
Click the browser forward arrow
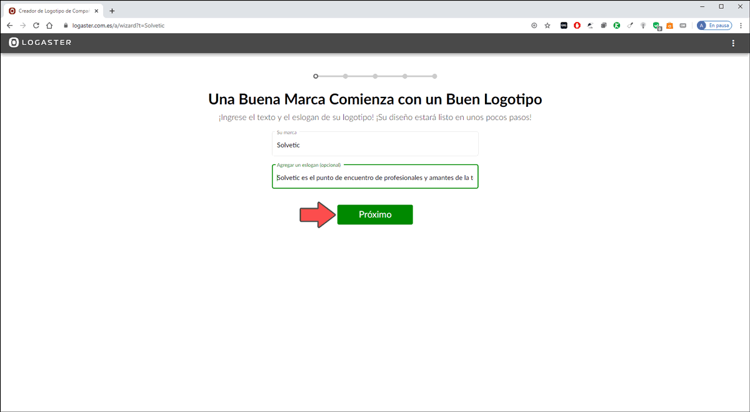click(23, 26)
